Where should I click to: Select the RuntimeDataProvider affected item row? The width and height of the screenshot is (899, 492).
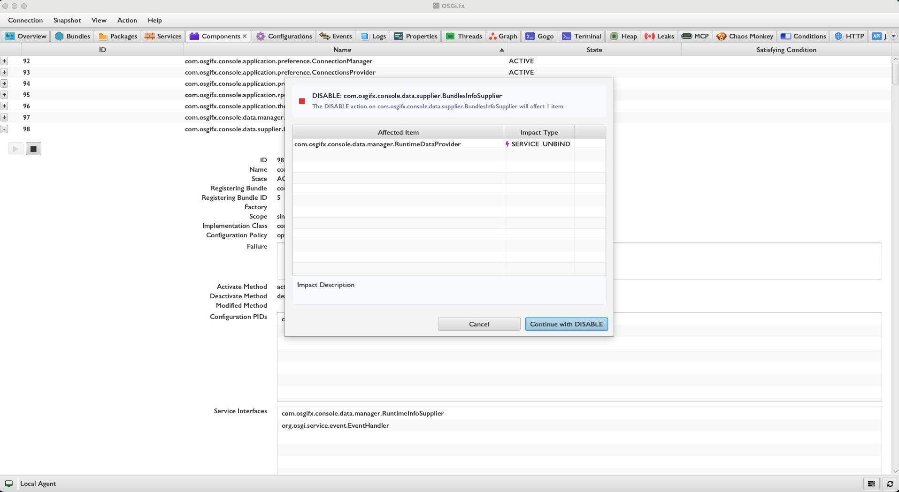398,144
